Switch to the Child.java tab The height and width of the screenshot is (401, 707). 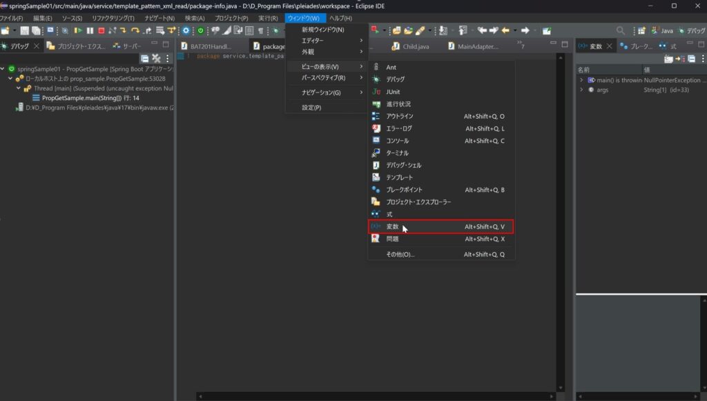point(414,46)
